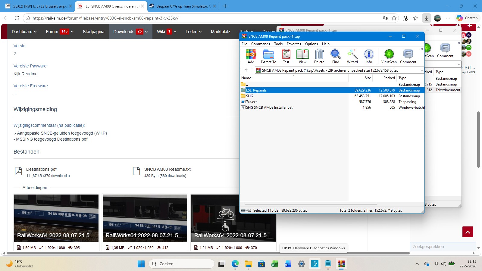Image resolution: width=482 pixels, height=271 pixels.
Task: Click the translate page icon in address bar
Action: pyautogui.click(x=385, y=18)
